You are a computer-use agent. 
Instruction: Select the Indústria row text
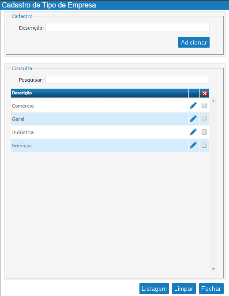[23, 132]
